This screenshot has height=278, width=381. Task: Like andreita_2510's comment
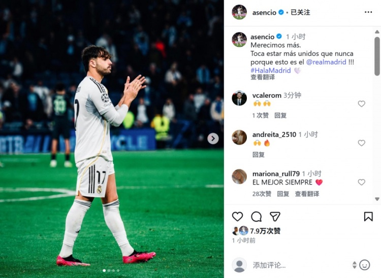pyautogui.click(x=362, y=143)
